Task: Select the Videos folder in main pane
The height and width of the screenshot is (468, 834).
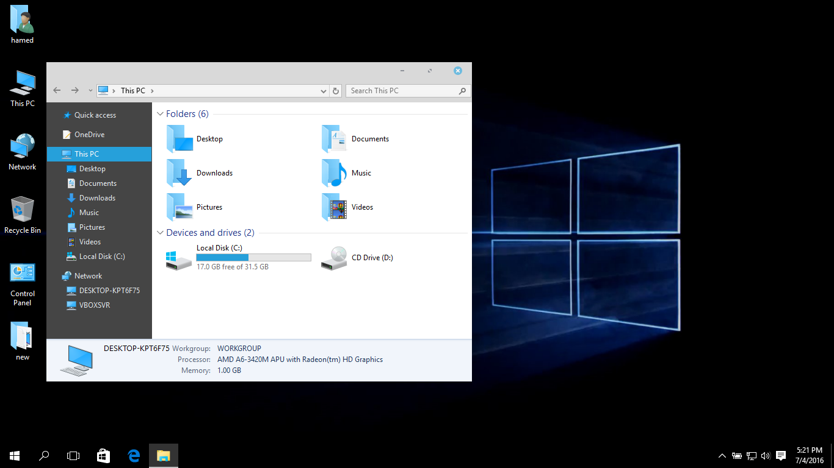Action: point(335,207)
